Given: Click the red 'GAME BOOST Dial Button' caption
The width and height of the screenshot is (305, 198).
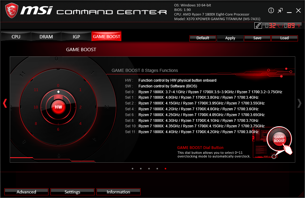Looking at the screenshot, I should [x=200, y=148].
